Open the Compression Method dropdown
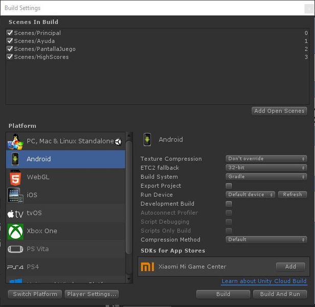 [266, 239]
